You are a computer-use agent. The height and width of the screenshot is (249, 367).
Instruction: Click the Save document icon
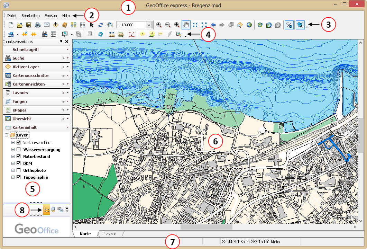29,25
